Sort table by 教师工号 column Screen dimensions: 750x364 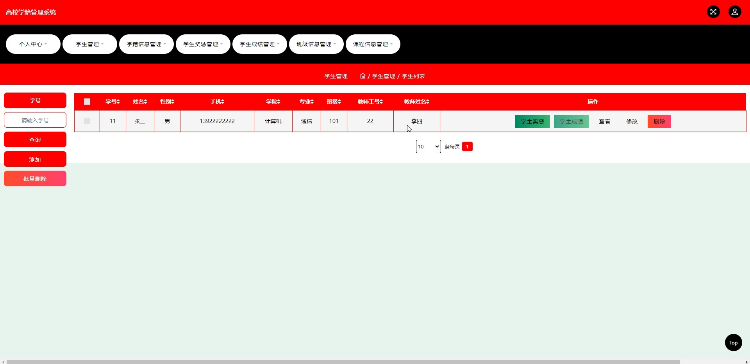(370, 102)
